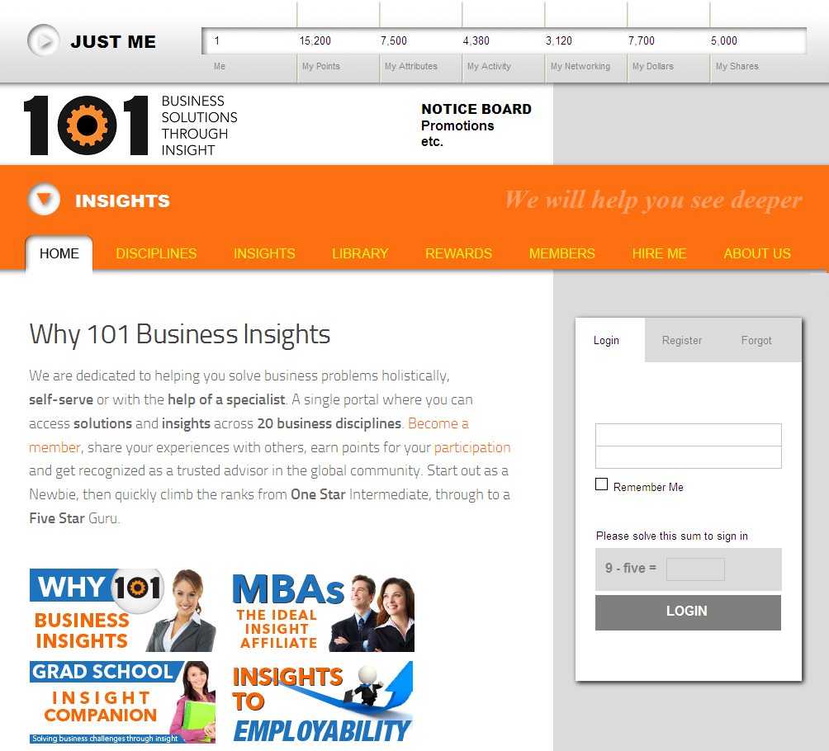Click the sum answer field
This screenshot has height=751, width=829.
pos(695,569)
